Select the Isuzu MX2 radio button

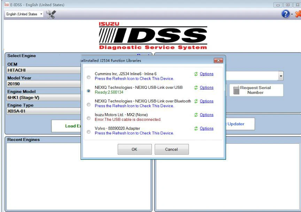(x=88, y=118)
